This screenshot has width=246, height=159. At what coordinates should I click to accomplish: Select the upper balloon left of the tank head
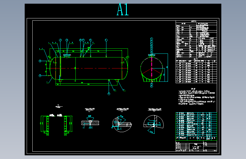(40, 61)
